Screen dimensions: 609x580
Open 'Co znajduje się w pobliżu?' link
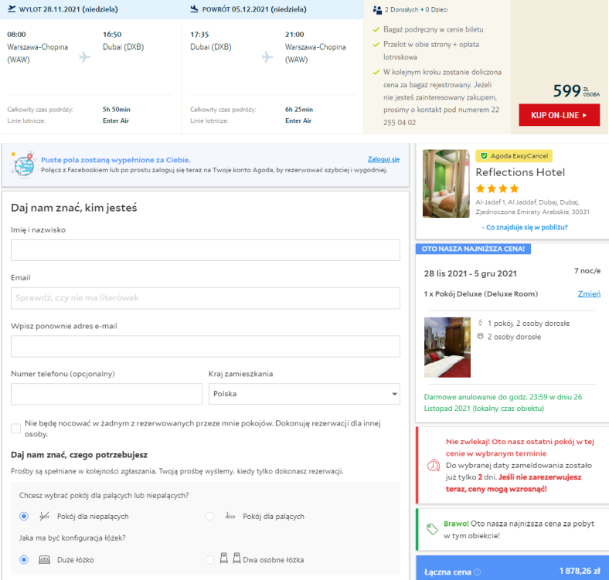tap(525, 227)
